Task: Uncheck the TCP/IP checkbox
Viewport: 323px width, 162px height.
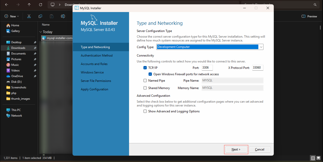Action: (x=145, y=68)
